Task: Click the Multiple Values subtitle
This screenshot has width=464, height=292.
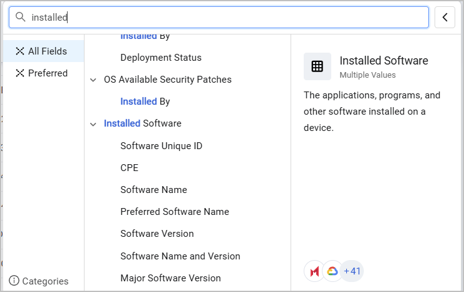Action: click(x=368, y=75)
